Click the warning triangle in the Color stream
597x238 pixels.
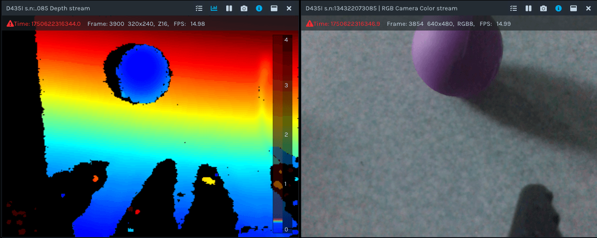point(309,23)
